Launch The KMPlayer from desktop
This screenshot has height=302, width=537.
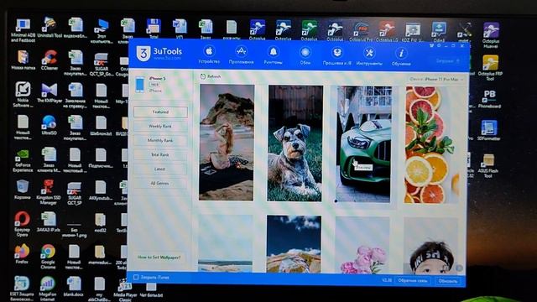tap(50, 93)
